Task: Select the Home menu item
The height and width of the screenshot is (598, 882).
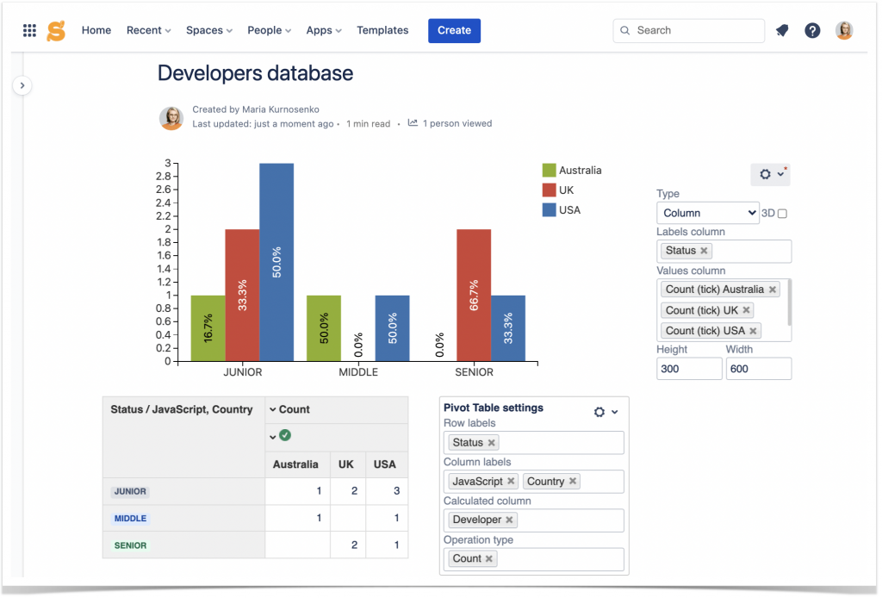Action: tap(96, 30)
